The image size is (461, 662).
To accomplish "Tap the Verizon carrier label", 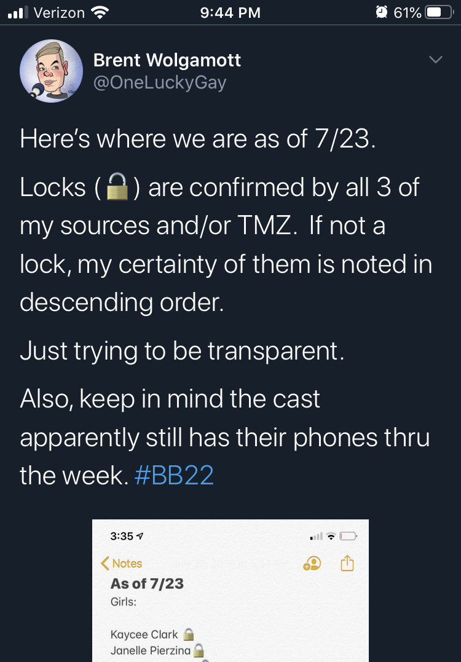I will 59,13.
